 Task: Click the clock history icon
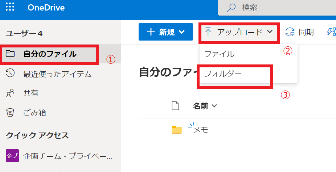[x=10, y=73]
